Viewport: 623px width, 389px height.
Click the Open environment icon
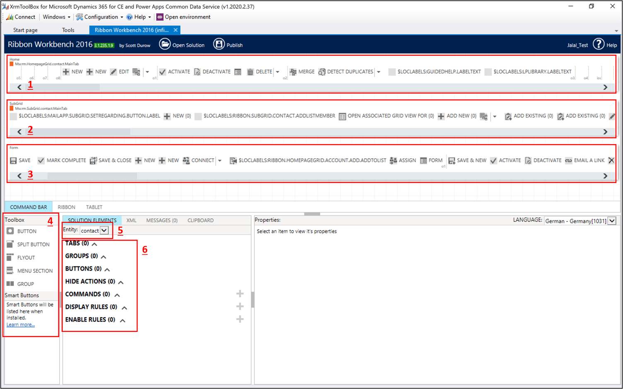[159, 17]
